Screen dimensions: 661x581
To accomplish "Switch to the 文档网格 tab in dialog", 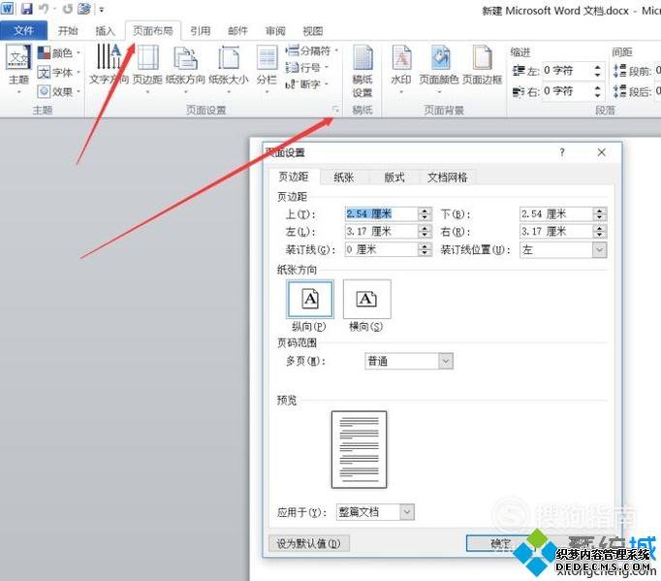I will pyautogui.click(x=448, y=178).
